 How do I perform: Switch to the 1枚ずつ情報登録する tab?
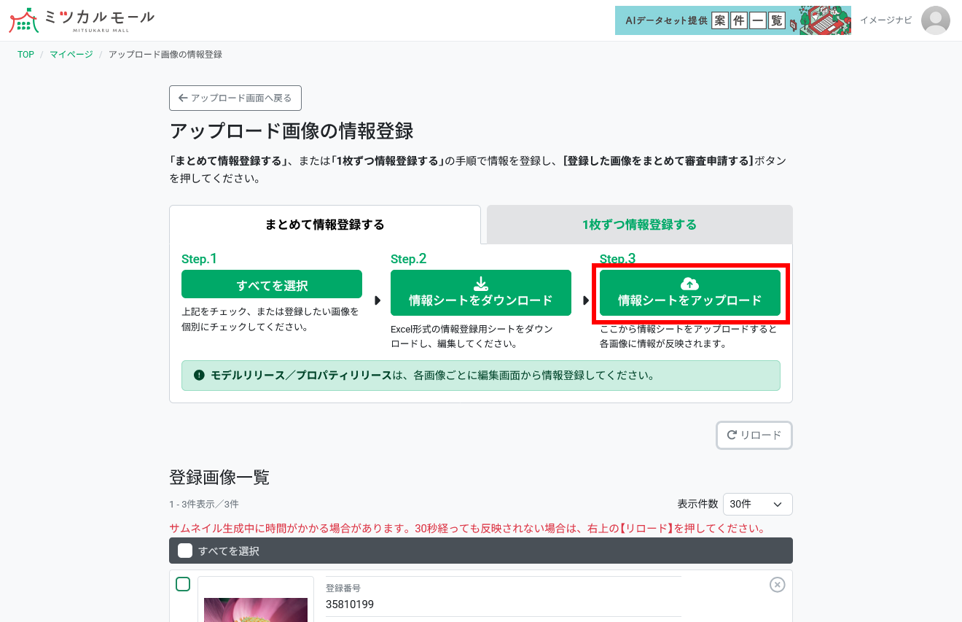(x=639, y=225)
